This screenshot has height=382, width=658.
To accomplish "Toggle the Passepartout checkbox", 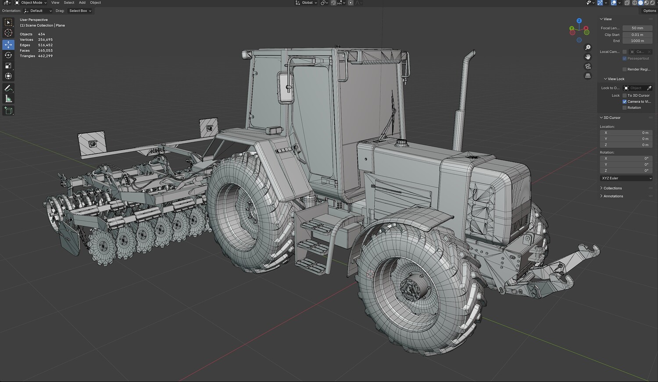I will pos(625,58).
